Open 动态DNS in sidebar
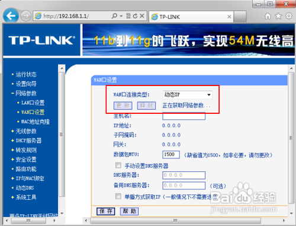The width and height of the screenshot is (296, 226). [25, 188]
